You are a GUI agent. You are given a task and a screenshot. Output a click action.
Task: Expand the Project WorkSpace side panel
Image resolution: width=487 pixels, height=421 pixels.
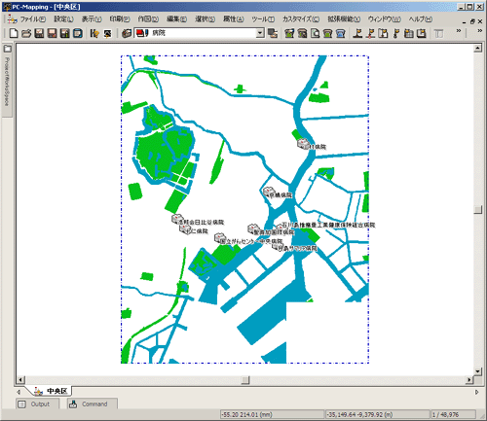tap(7, 81)
